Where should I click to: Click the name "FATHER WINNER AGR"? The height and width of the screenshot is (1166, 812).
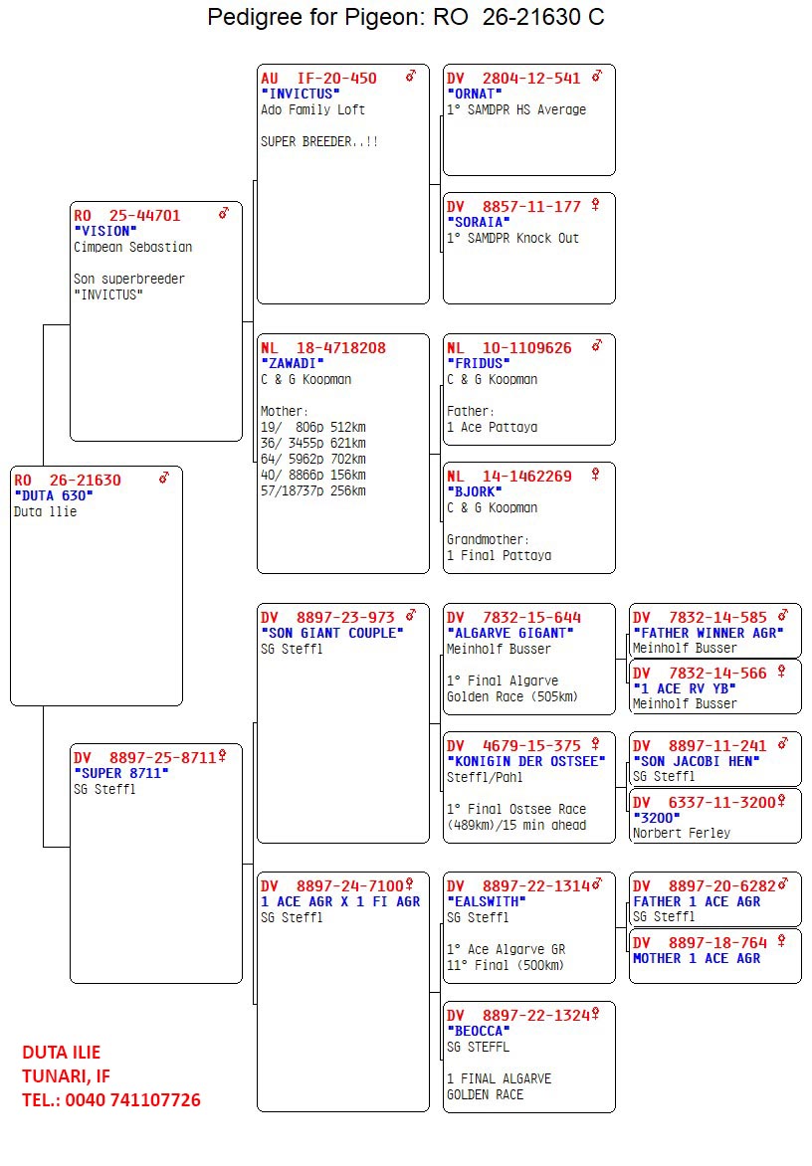coord(708,634)
